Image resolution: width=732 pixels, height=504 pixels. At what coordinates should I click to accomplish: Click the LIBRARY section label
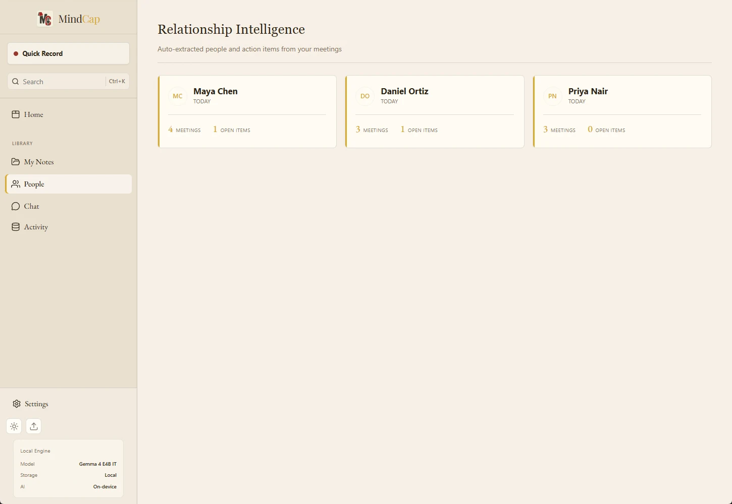click(x=22, y=144)
